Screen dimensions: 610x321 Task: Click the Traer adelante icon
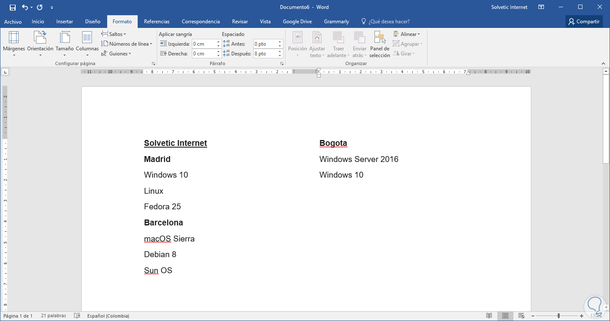338,37
